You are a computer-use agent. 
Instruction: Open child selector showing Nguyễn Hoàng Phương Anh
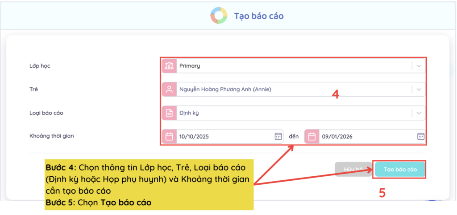[x=290, y=89]
